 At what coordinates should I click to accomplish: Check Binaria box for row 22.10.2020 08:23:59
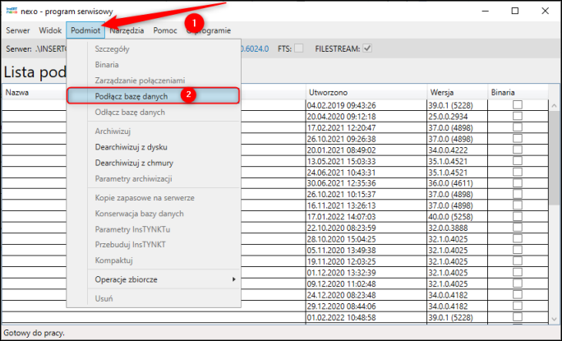(x=517, y=227)
